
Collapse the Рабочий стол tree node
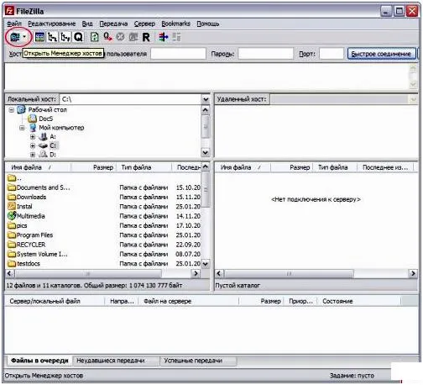(x=12, y=109)
